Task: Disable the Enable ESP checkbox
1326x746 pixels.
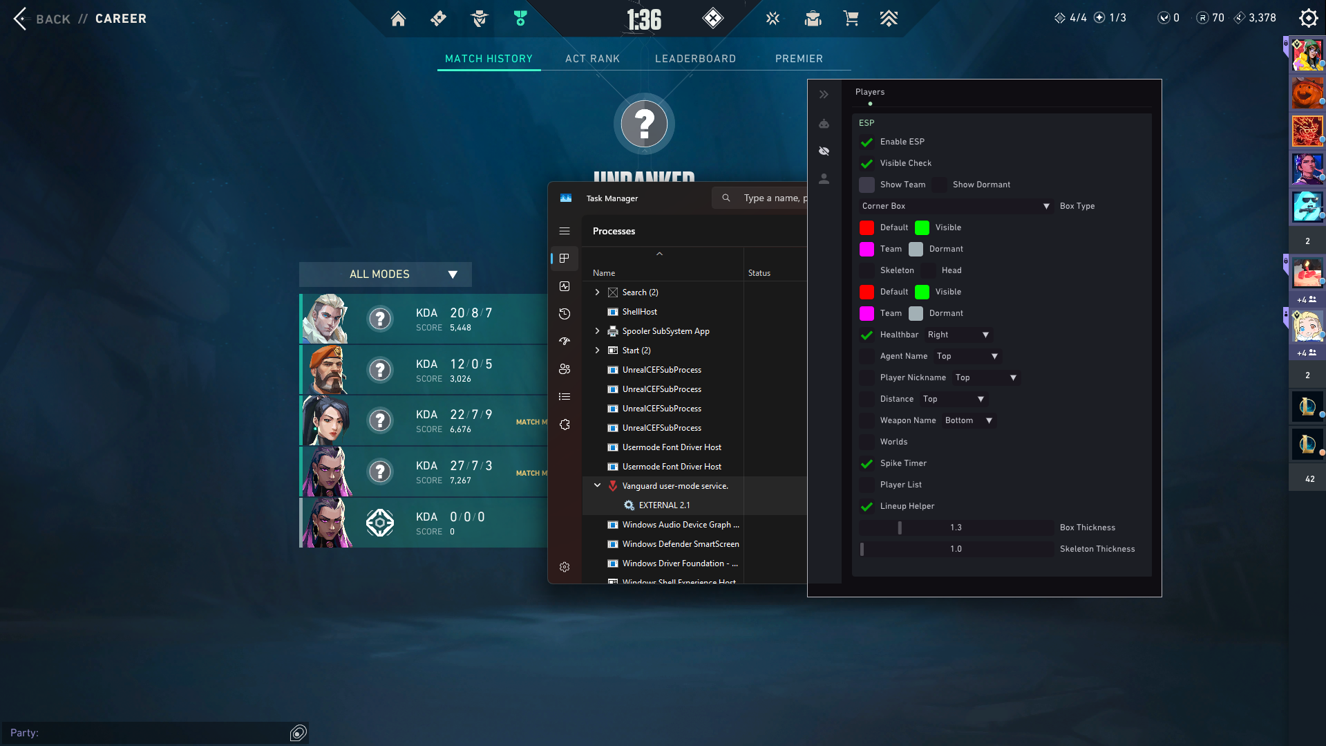Action: tap(866, 142)
